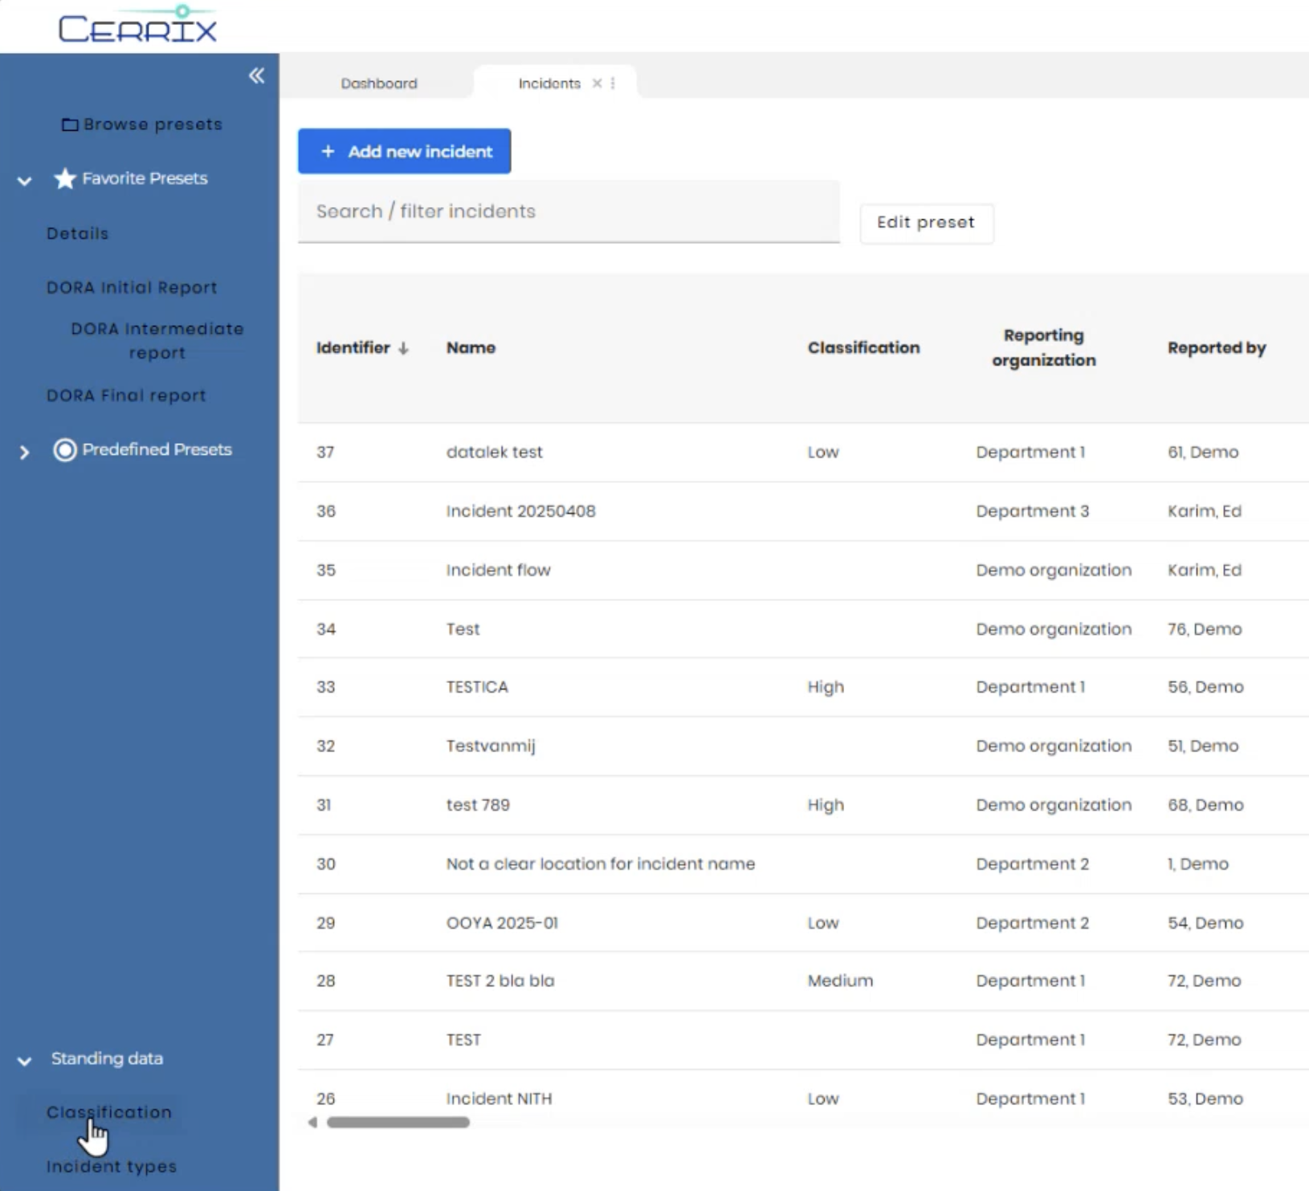
Task: Click the Cerrix logo
Action: coord(137,26)
